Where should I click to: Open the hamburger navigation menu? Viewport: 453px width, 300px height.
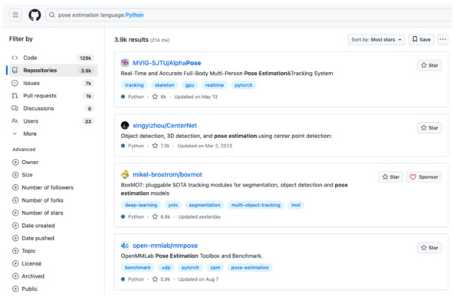(x=15, y=15)
